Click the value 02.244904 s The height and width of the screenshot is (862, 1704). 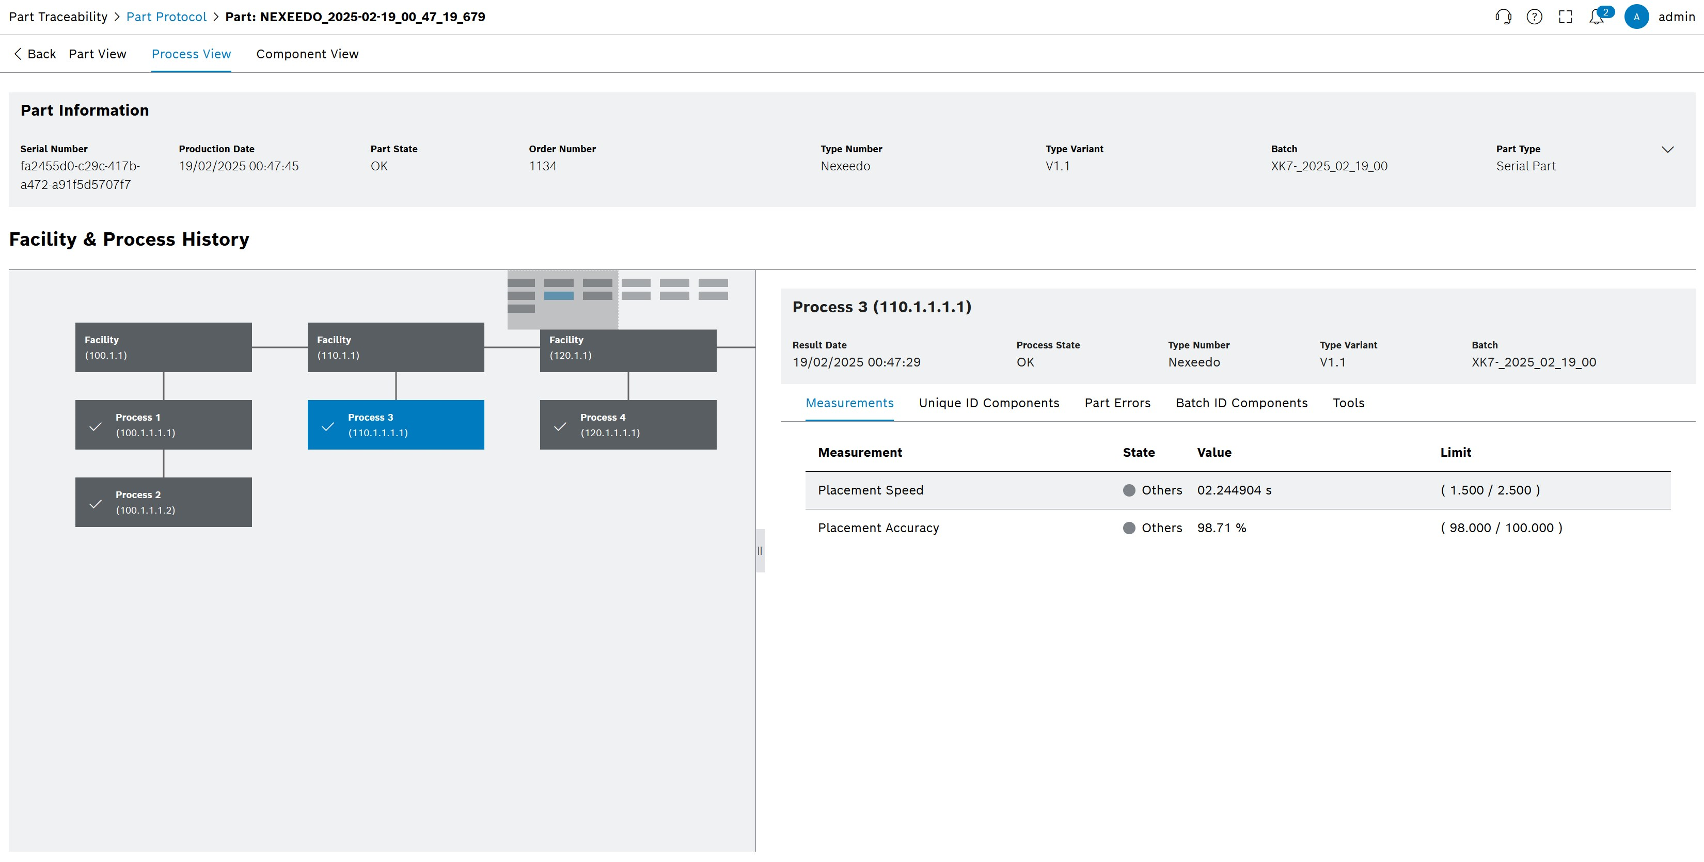pos(1234,490)
